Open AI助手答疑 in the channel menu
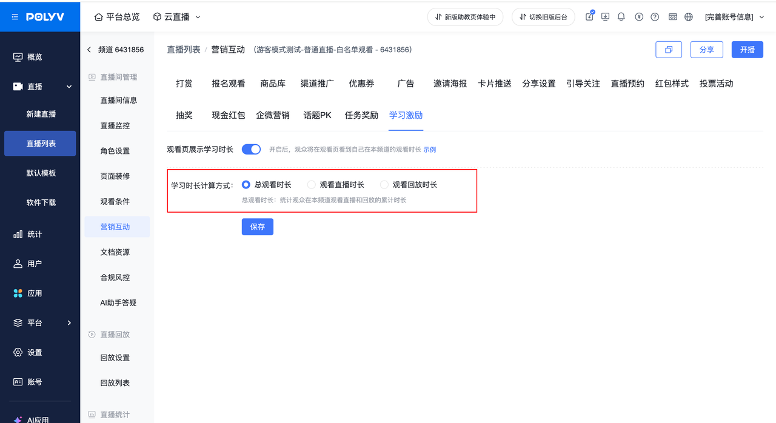 [x=118, y=302]
